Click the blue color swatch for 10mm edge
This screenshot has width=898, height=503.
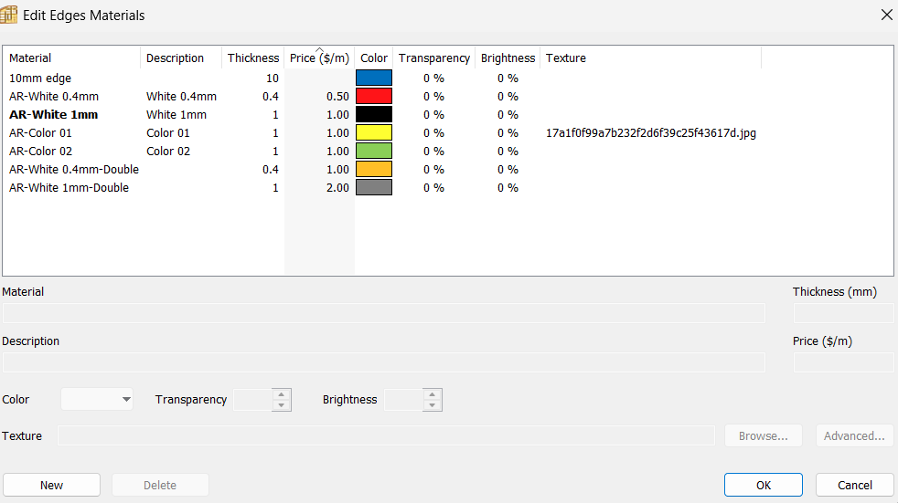click(x=373, y=79)
